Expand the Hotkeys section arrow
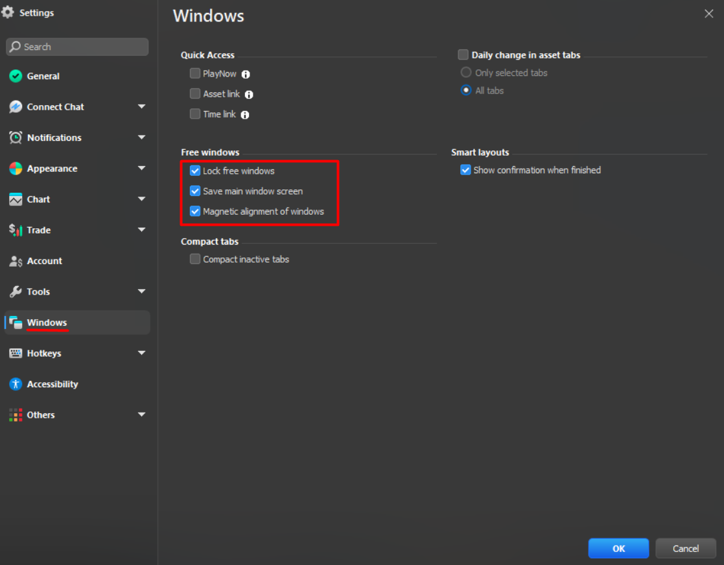Viewport: 724px width, 565px height. pyautogui.click(x=141, y=353)
